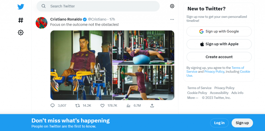Retweet the Cristiano Ronaldo tweet

pos(77,105)
